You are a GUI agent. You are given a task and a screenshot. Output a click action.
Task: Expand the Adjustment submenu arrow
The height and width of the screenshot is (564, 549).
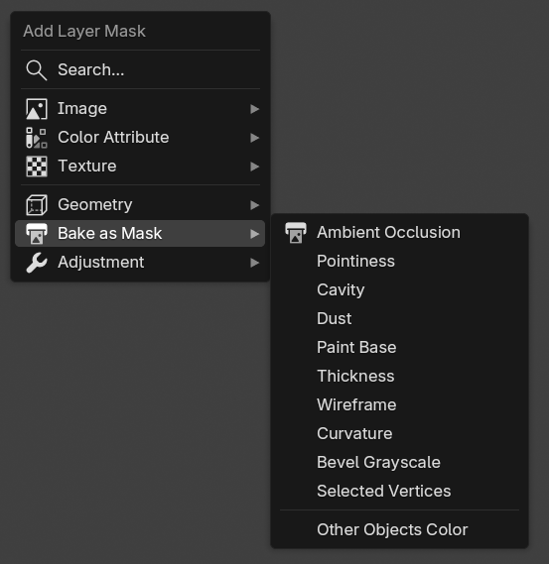click(x=255, y=263)
